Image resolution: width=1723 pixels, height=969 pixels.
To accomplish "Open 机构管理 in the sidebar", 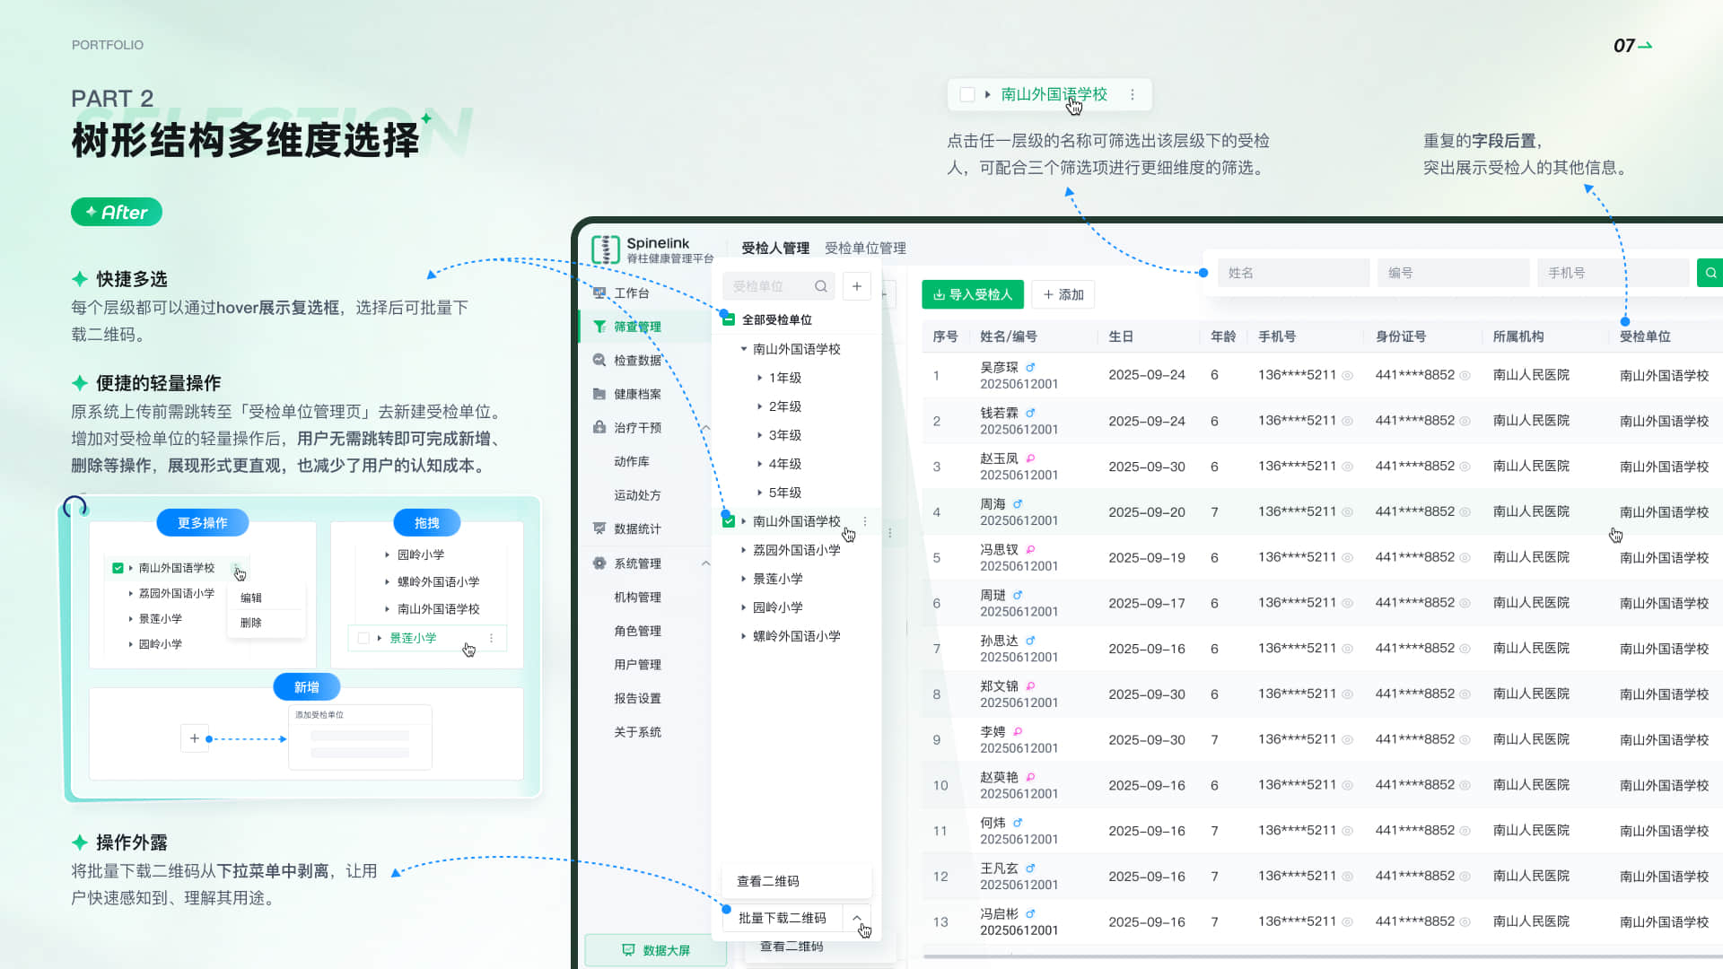I will tap(637, 597).
